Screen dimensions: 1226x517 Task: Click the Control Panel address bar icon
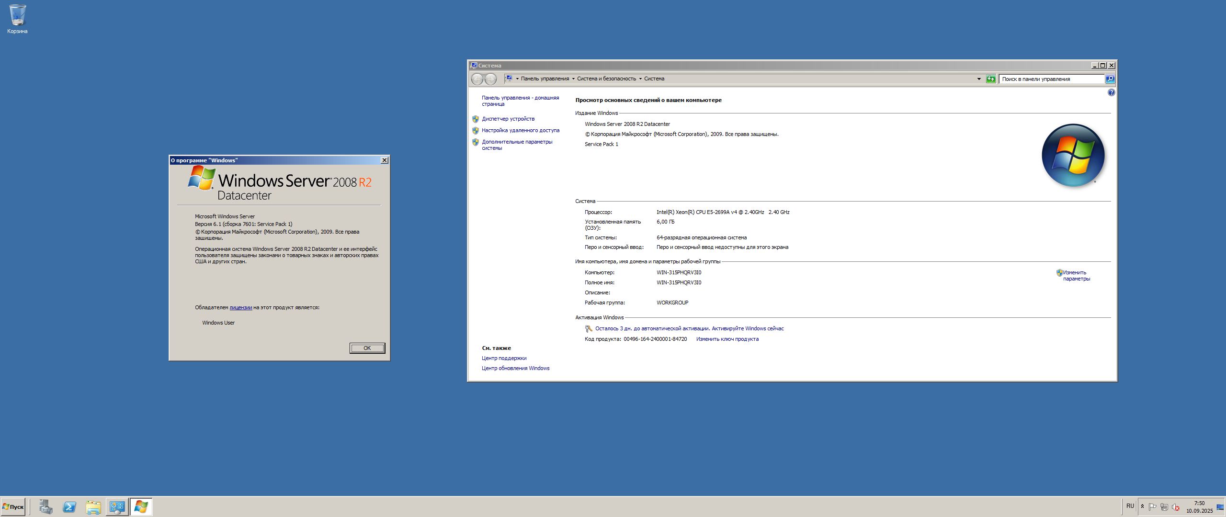[509, 79]
